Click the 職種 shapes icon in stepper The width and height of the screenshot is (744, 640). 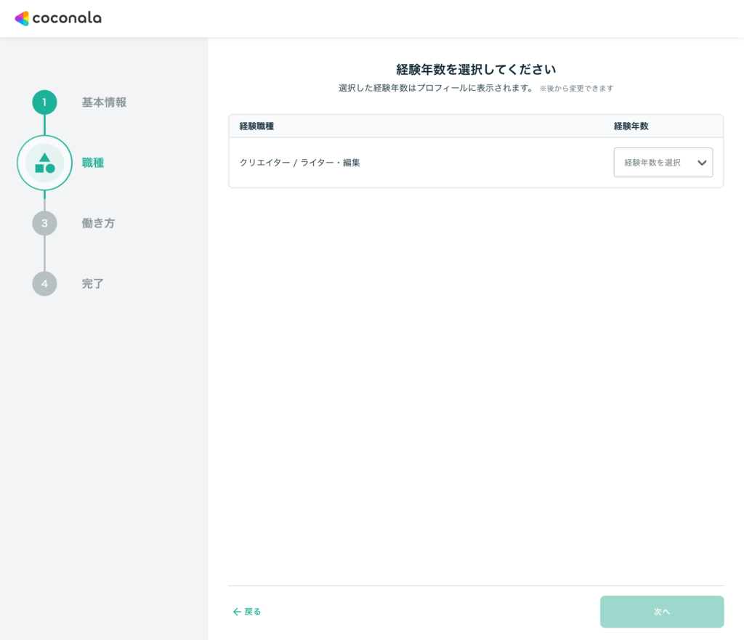coord(44,163)
